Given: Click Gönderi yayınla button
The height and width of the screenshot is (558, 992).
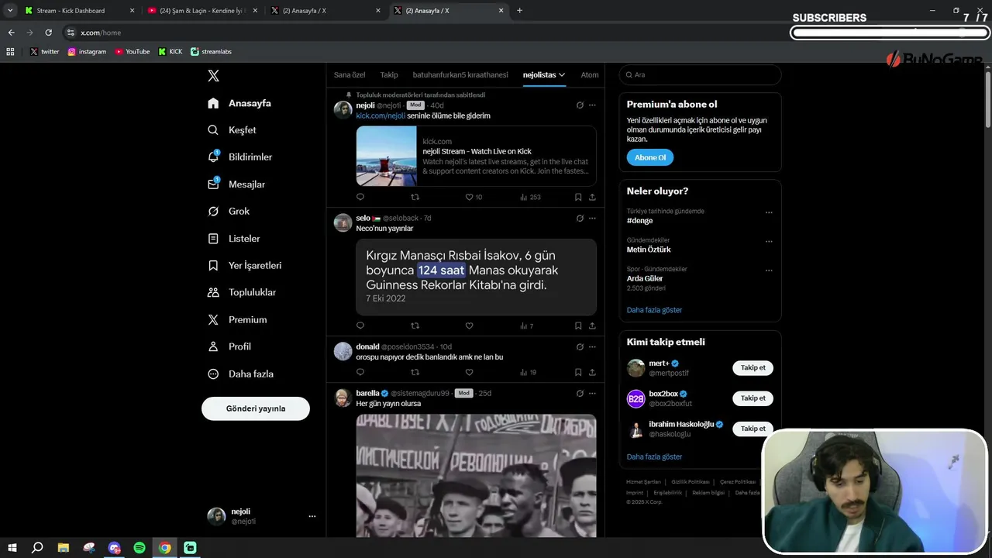Looking at the screenshot, I should [x=256, y=408].
